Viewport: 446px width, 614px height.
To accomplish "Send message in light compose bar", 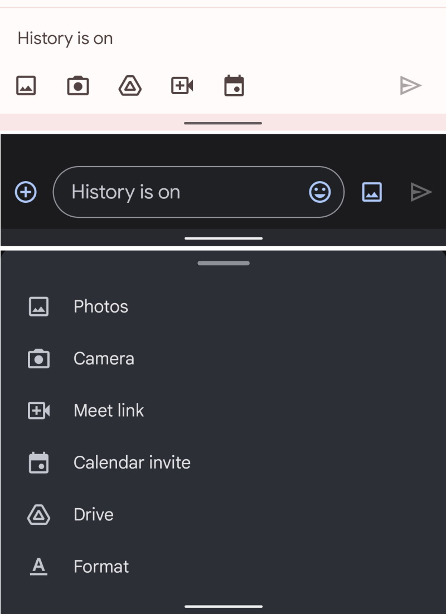I will pos(410,85).
